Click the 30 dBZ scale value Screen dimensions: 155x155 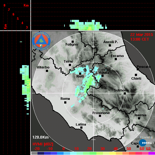tap(102, 149)
